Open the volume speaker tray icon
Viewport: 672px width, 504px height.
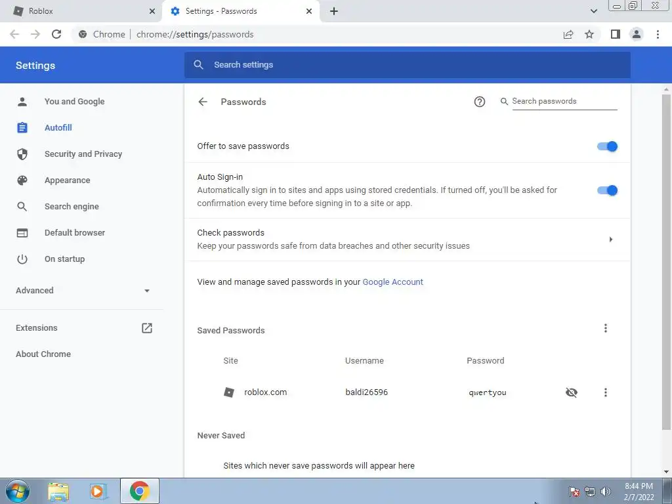pos(606,492)
